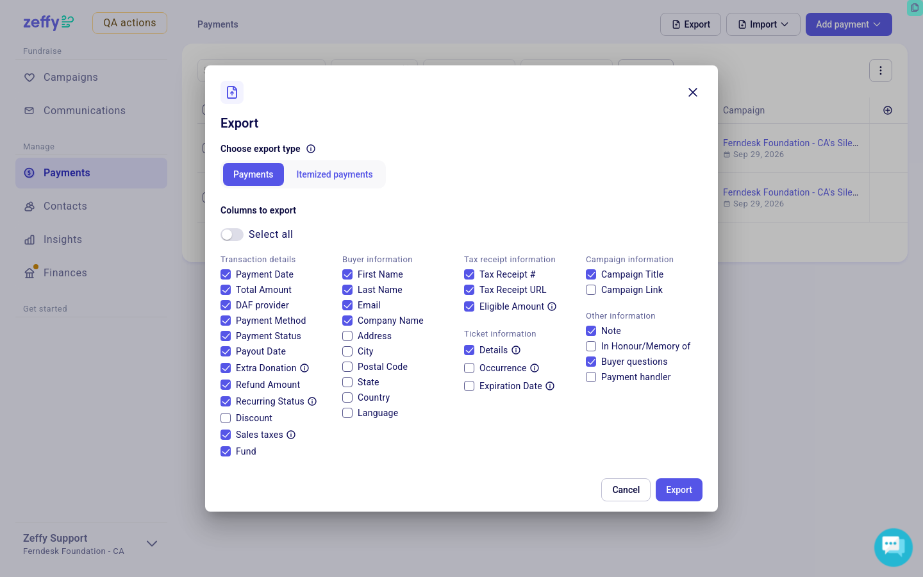The width and height of the screenshot is (923, 577).
Task: Check the Payment handler checkbox
Action: pos(591,377)
